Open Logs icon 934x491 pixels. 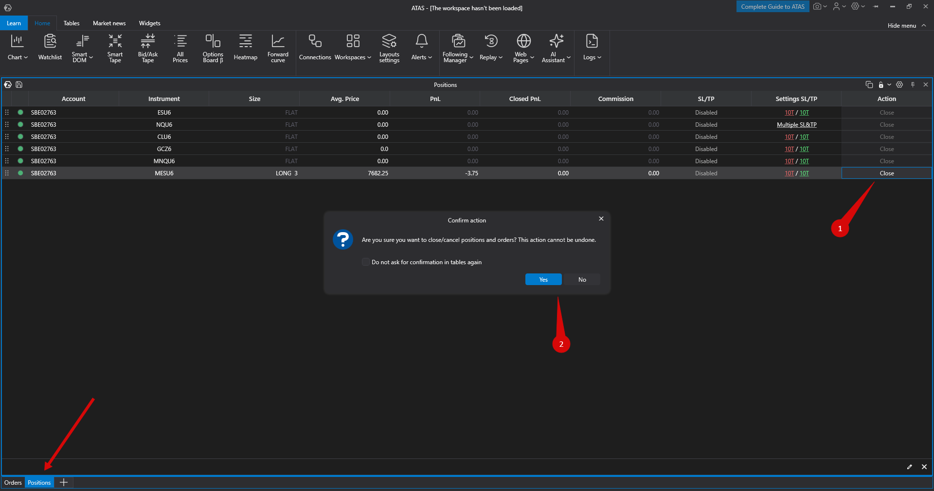pos(592,41)
